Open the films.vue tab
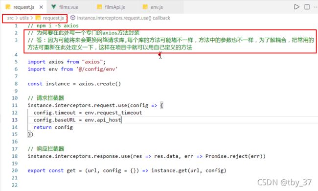The height and width of the screenshot is (191, 318). (68, 7)
